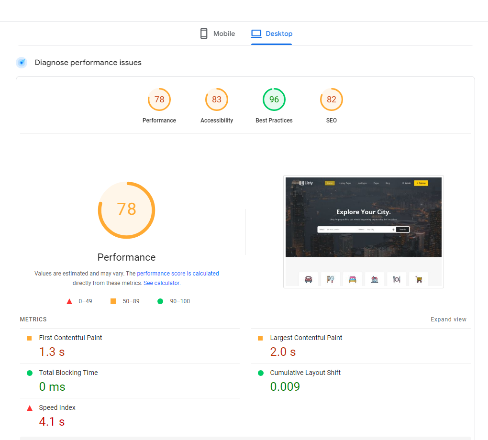The image size is (488, 440).
Task: Click the red triangle 0–49 legend icon
Action: (69, 301)
